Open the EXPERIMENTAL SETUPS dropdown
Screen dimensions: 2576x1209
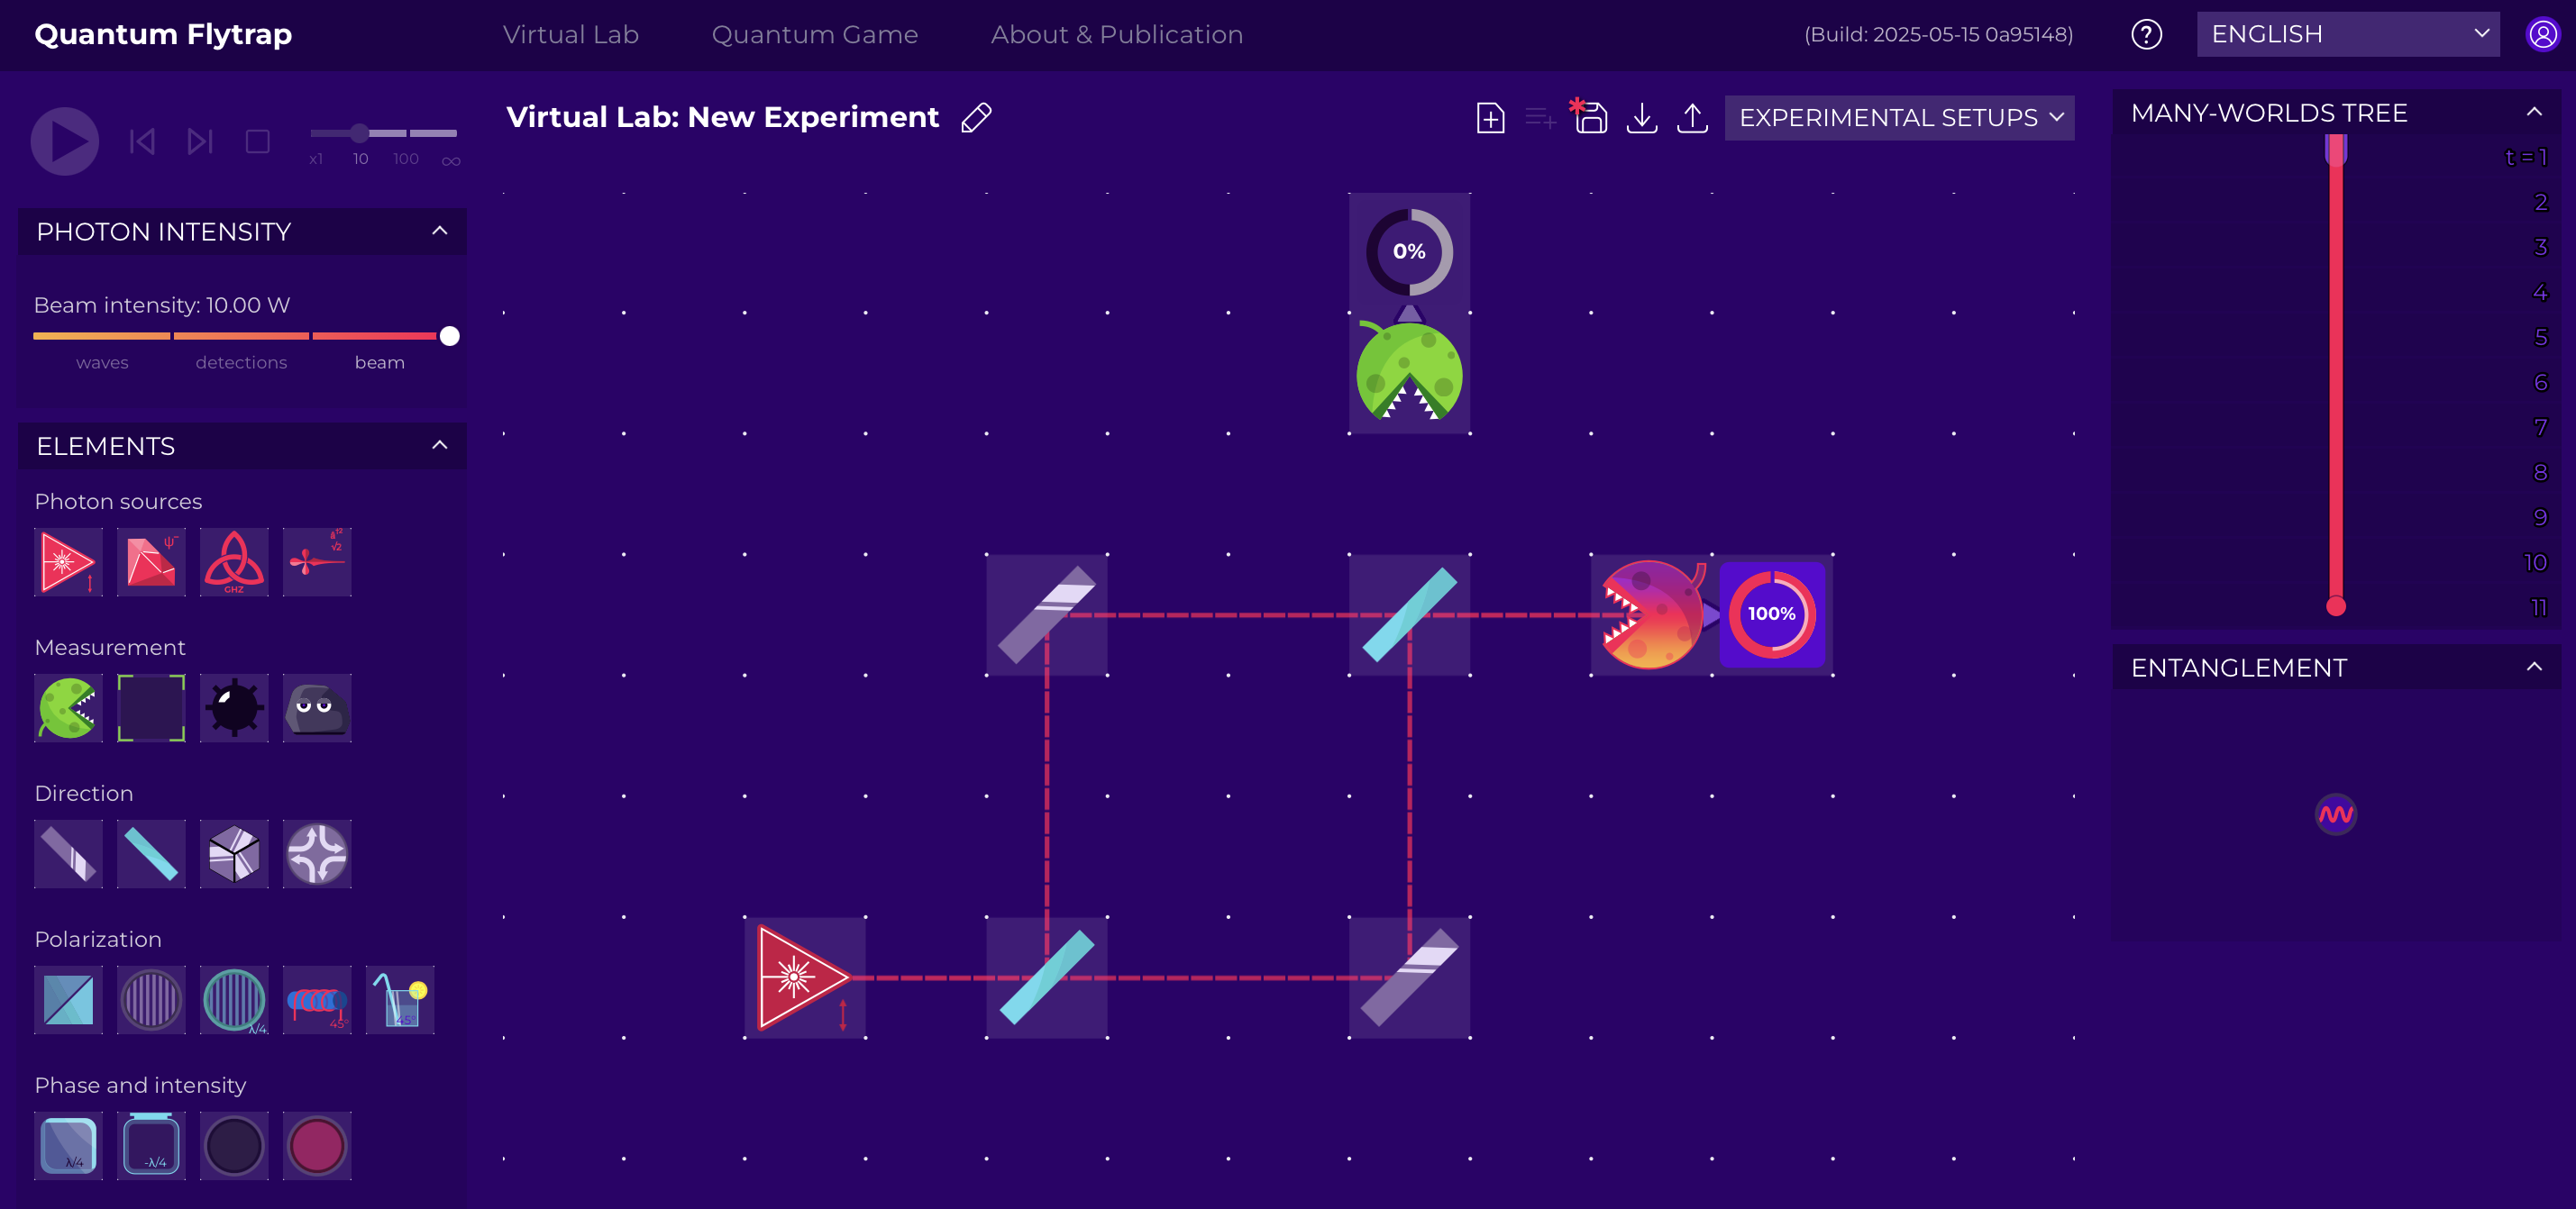coord(1898,117)
